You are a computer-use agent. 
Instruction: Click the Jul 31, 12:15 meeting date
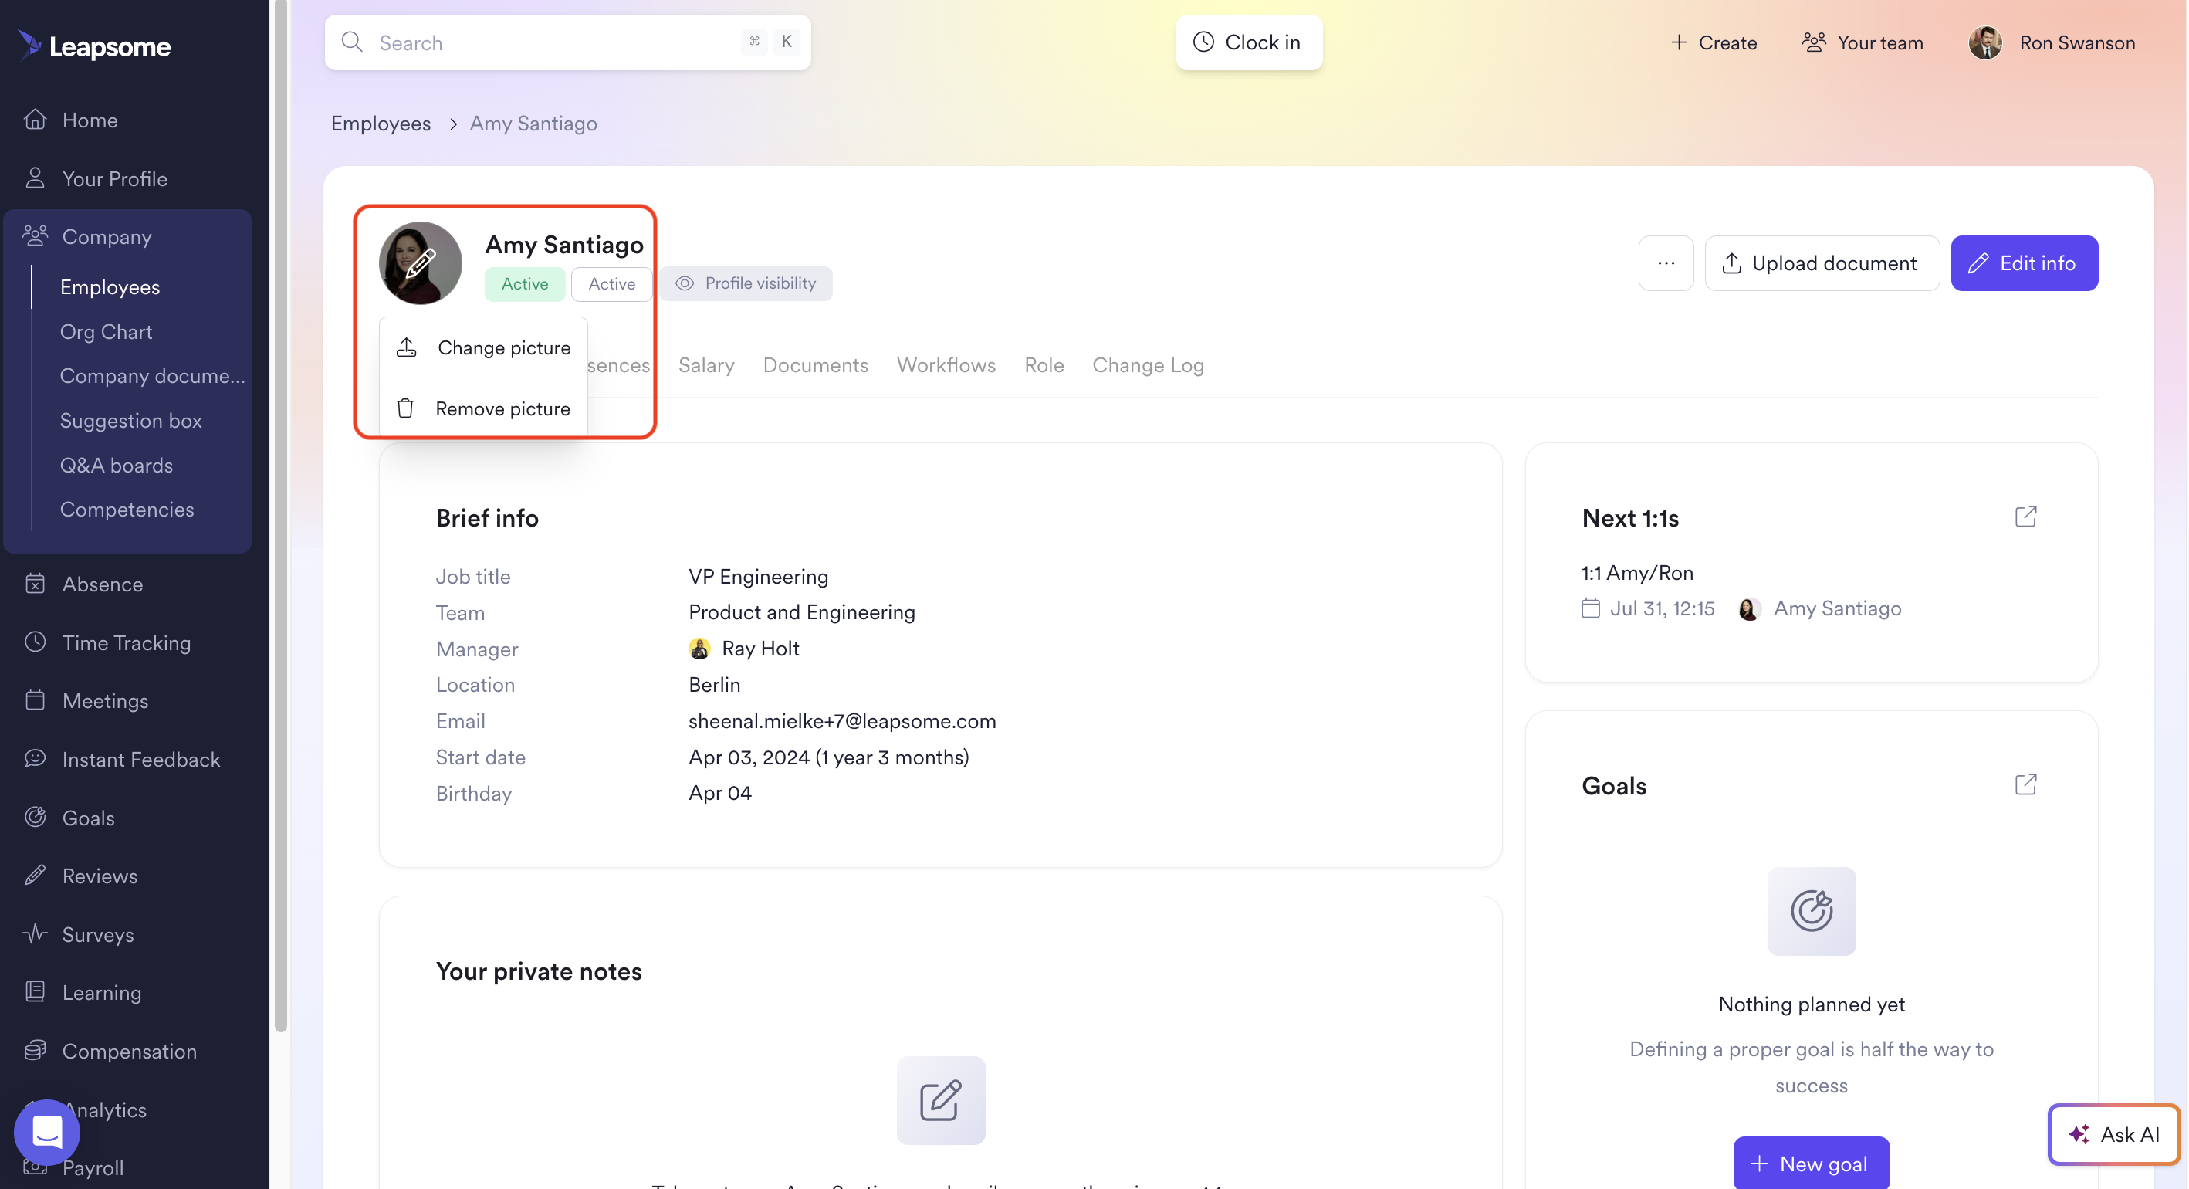(1661, 608)
